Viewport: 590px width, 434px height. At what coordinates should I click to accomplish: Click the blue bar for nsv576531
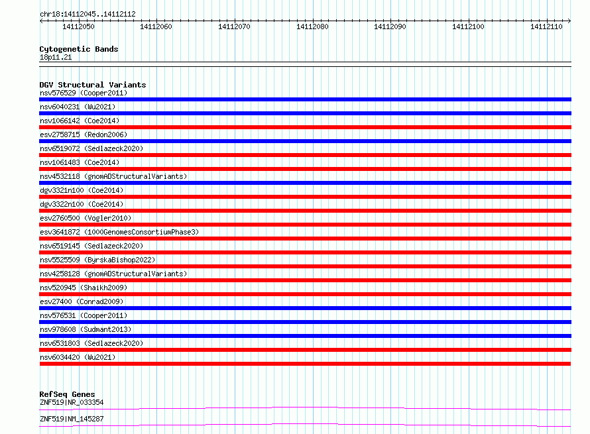click(305, 322)
